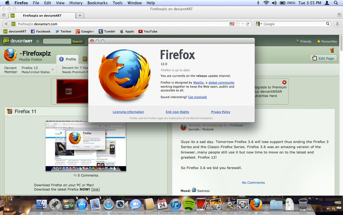Open the Favourites menu
This screenshot has width=343, height=215.
click(x=327, y=41)
